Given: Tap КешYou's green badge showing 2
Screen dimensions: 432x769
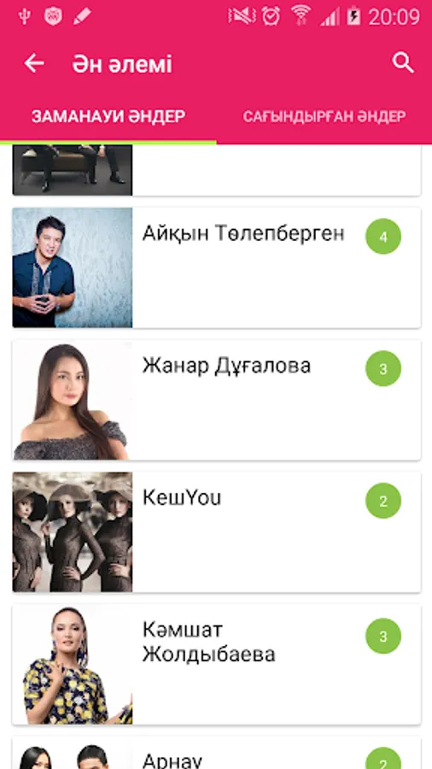Looking at the screenshot, I should coord(383,501).
